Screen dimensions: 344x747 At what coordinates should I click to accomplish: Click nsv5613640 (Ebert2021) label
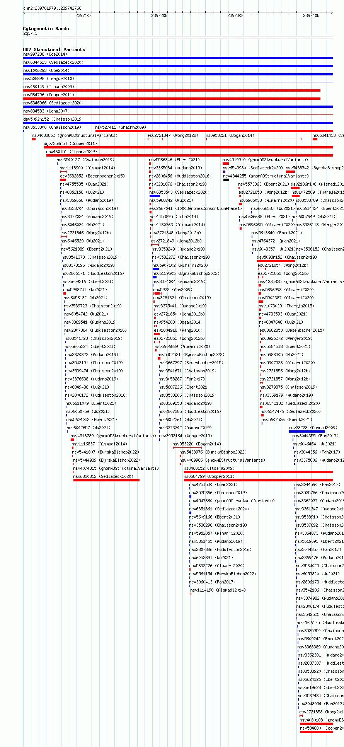point(277,233)
